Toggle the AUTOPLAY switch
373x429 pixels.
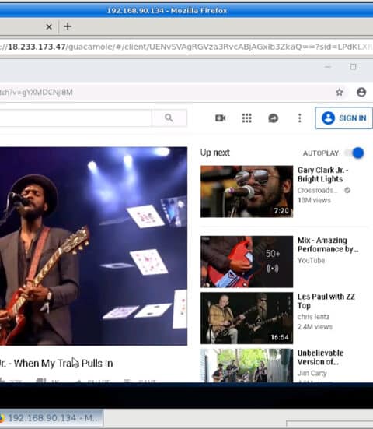[354, 153]
